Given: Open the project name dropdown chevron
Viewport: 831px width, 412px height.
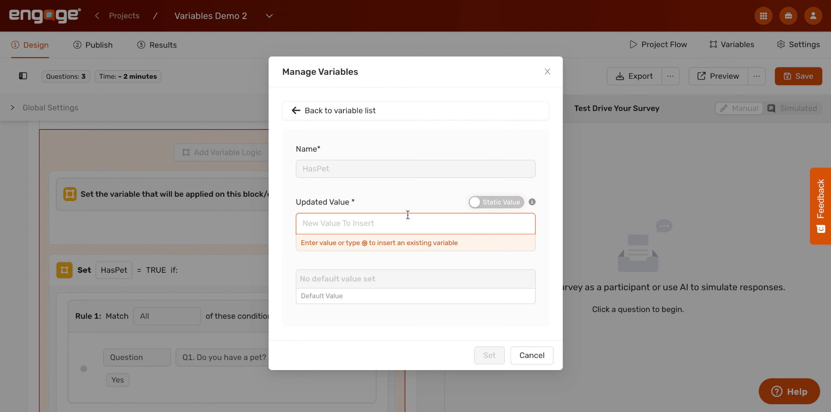Looking at the screenshot, I should pos(269,16).
